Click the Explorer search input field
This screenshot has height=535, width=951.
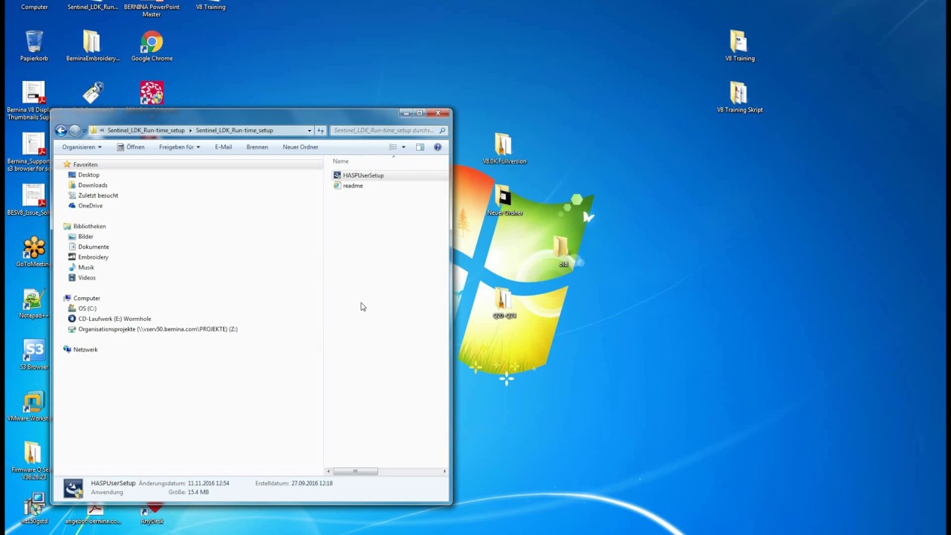[389, 130]
